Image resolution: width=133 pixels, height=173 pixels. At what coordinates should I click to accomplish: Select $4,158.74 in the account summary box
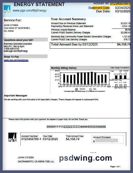124,44
